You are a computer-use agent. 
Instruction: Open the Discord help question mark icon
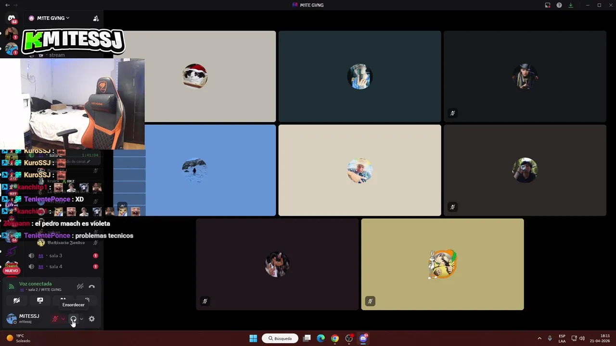tap(559, 5)
